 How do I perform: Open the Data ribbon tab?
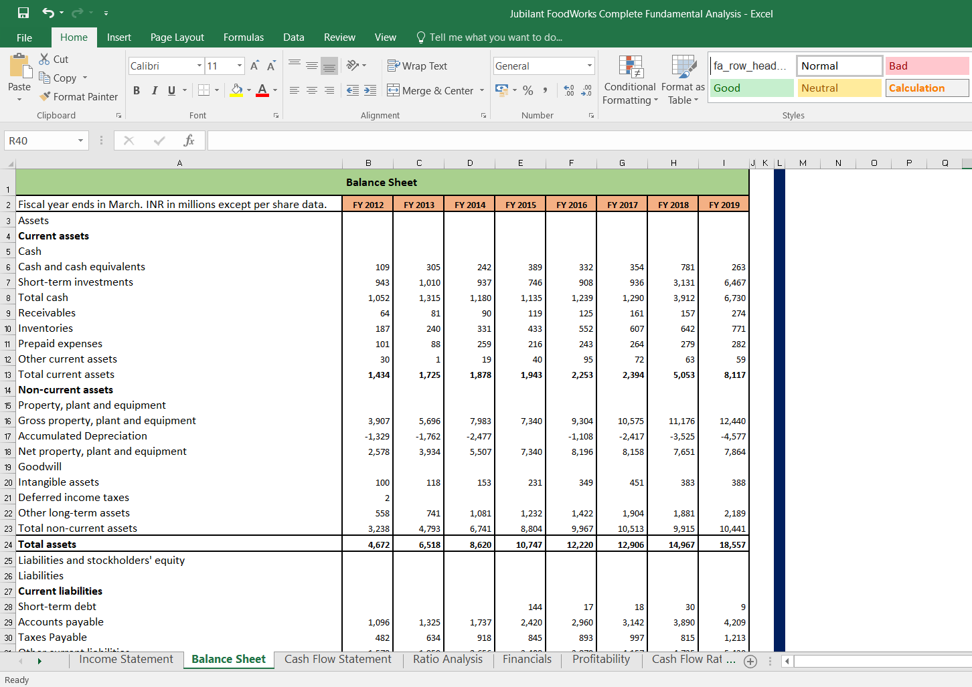(x=294, y=37)
